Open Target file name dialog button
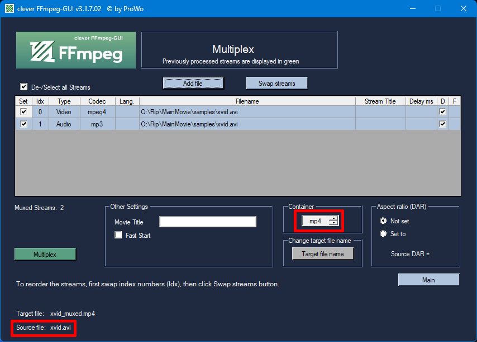477x342 pixels. coord(323,253)
